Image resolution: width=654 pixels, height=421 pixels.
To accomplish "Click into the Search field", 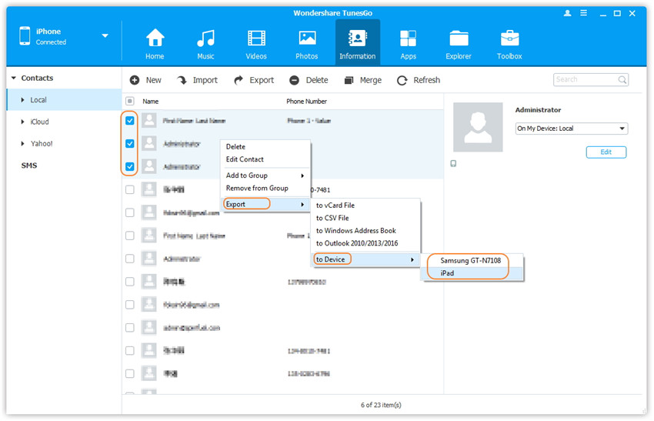I will pos(585,79).
